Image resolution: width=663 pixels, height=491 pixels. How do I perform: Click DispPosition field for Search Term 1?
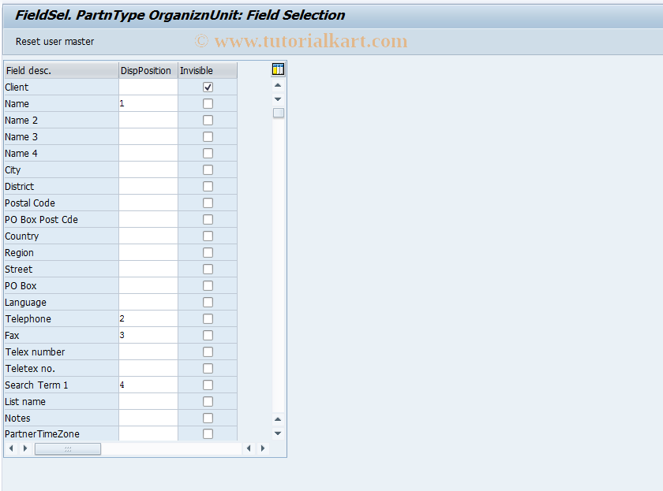148,385
